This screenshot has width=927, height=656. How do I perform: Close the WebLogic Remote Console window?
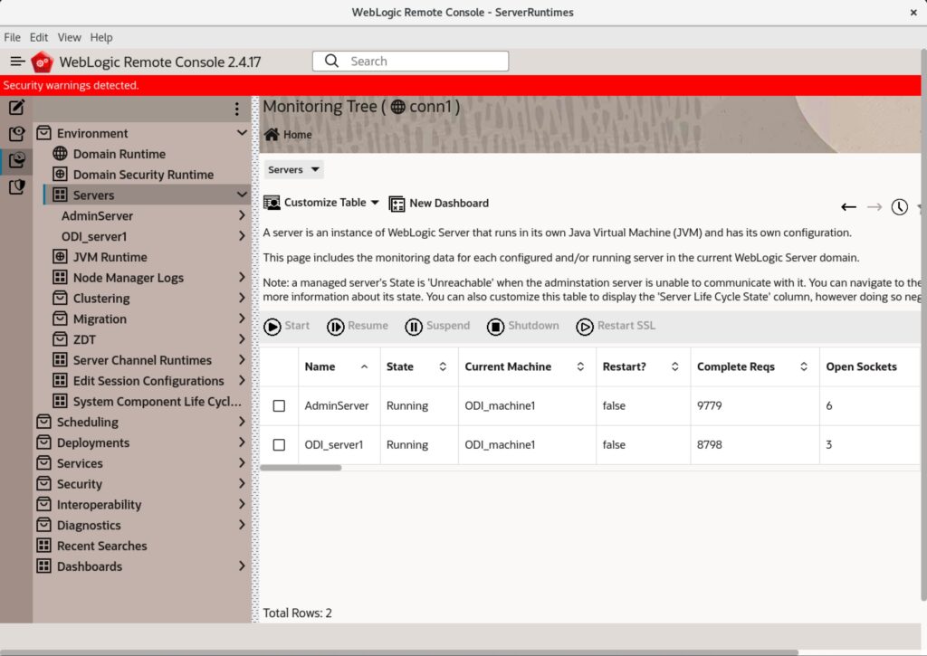(x=913, y=13)
